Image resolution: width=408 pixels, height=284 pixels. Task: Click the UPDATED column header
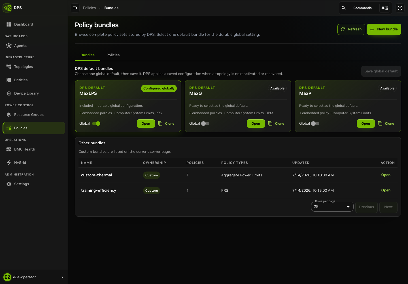click(301, 163)
